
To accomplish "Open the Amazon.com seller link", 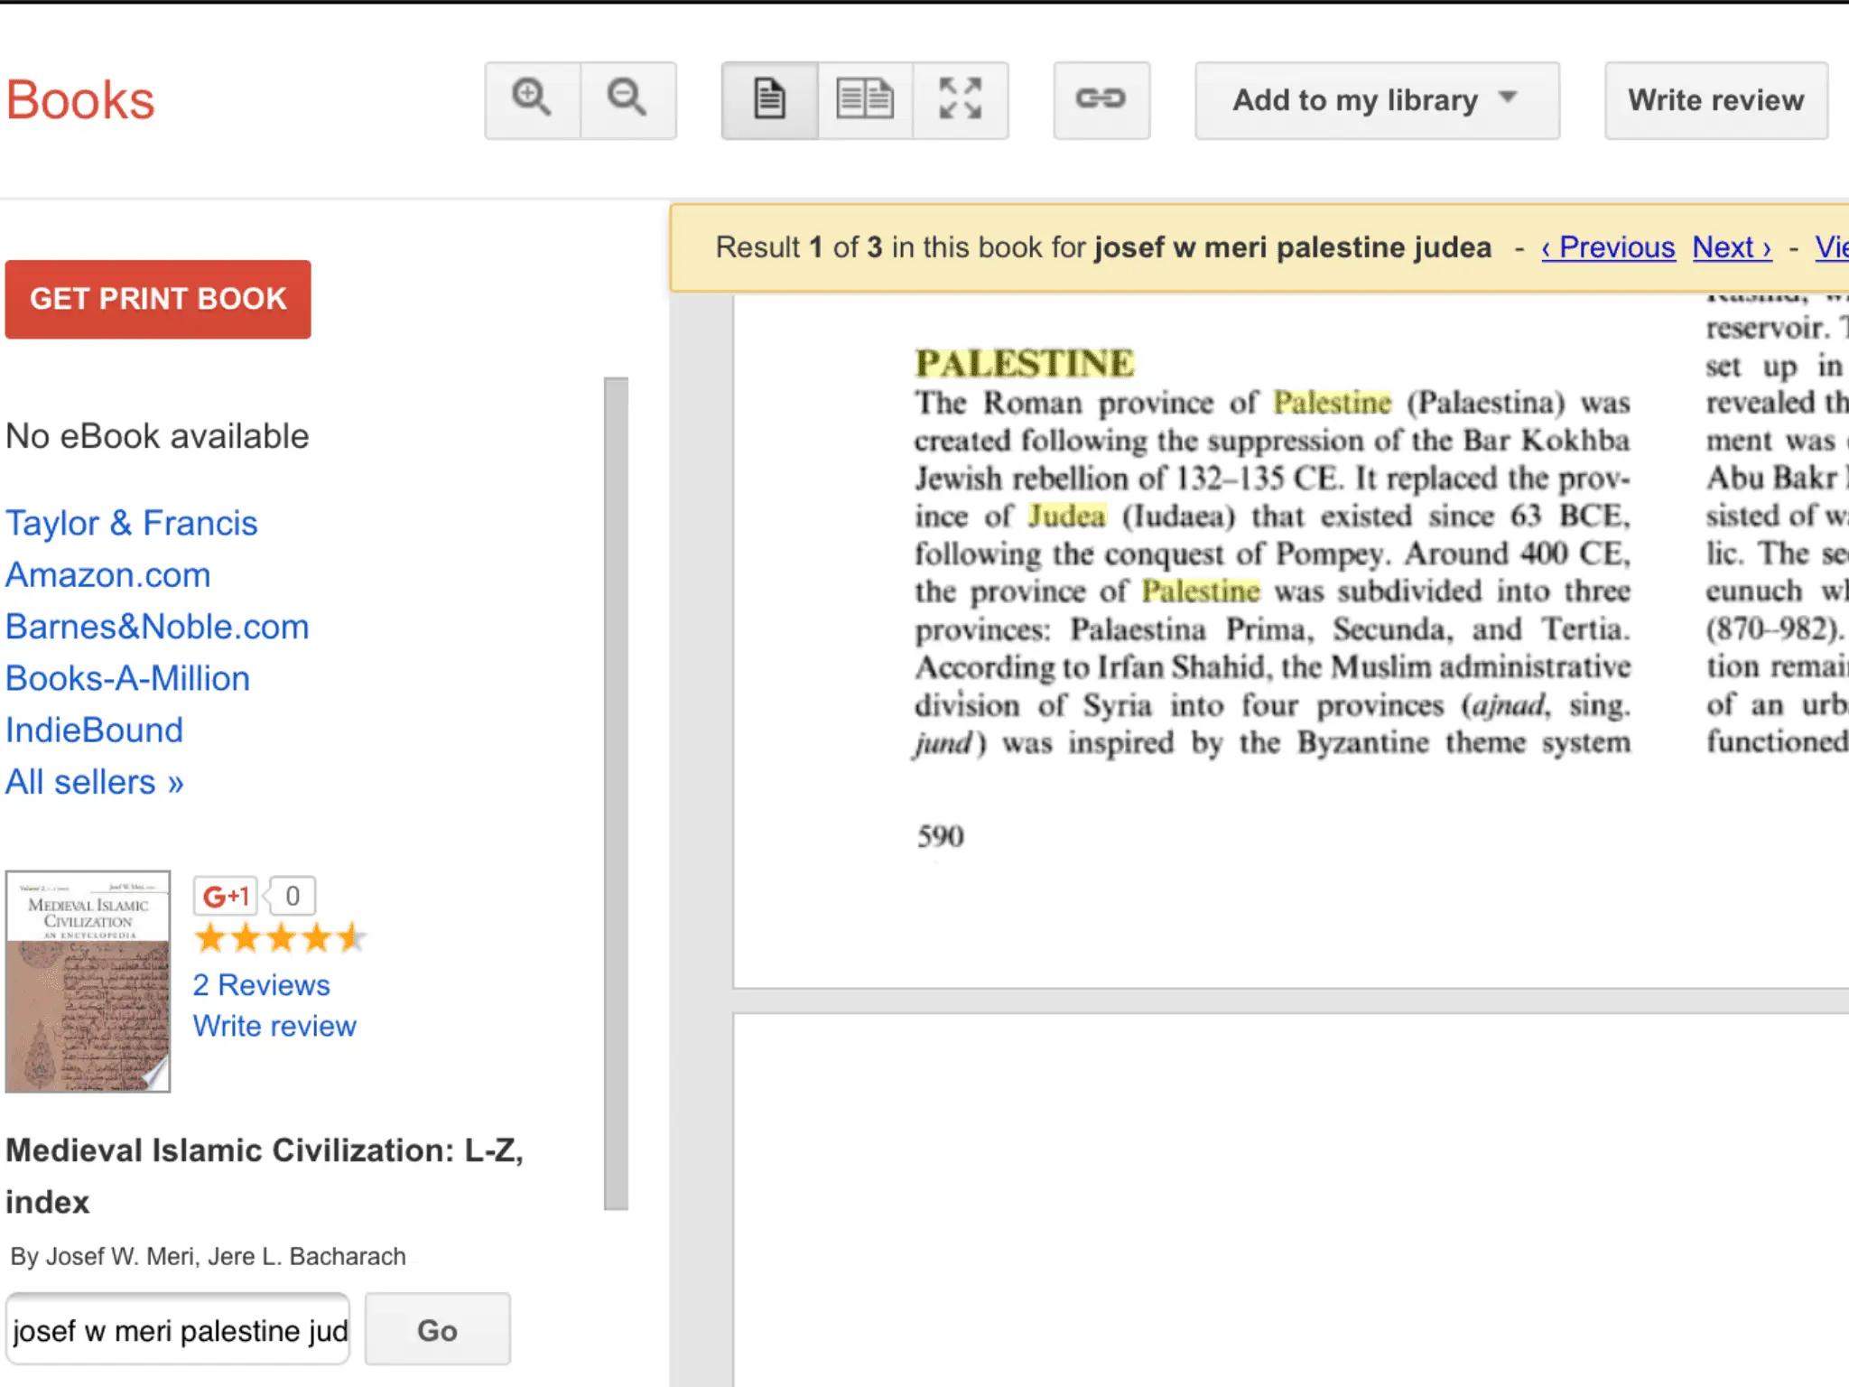I will 108,575.
